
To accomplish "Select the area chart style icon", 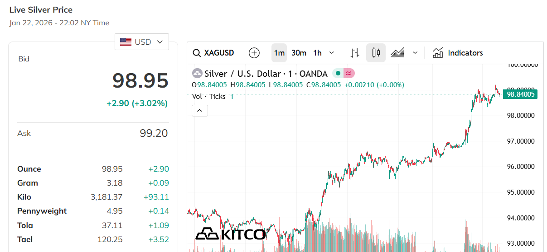I will point(397,53).
